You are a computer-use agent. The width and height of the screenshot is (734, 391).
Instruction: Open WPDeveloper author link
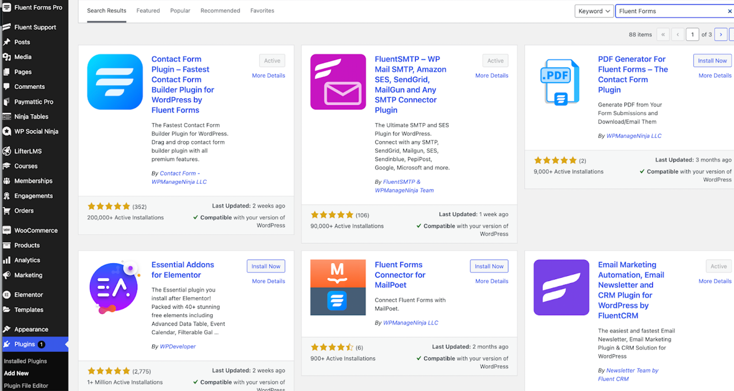click(178, 346)
